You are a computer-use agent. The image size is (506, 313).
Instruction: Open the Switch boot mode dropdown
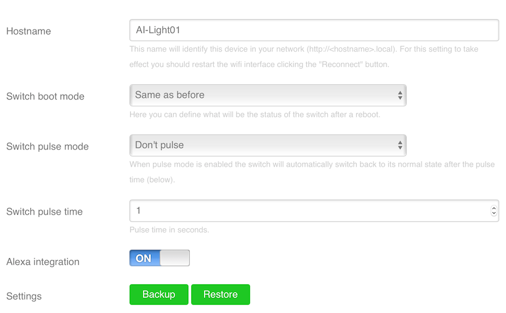pyautogui.click(x=267, y=95)
